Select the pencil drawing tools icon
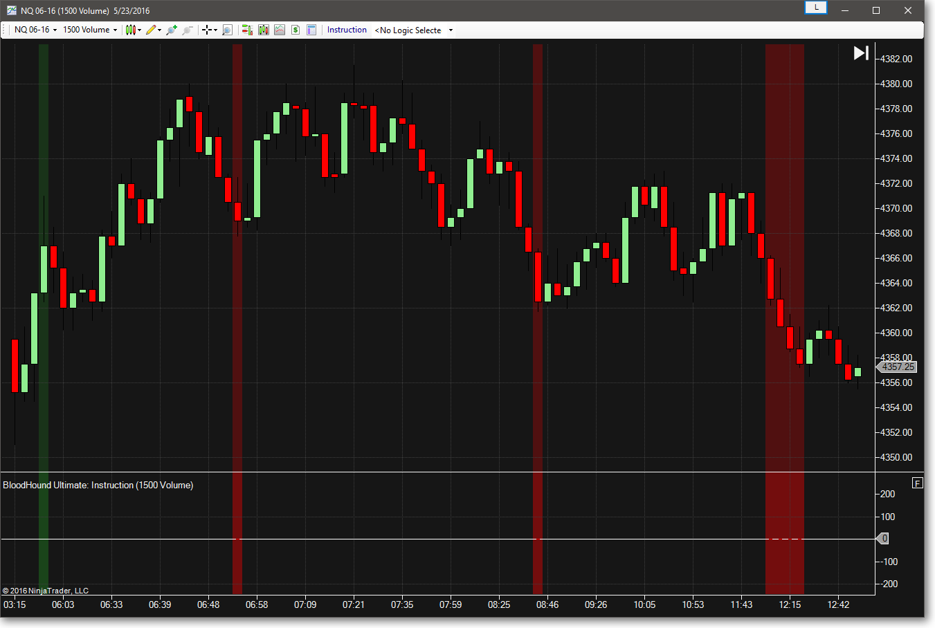The image size is (935, 628). [x=150, y=30]
